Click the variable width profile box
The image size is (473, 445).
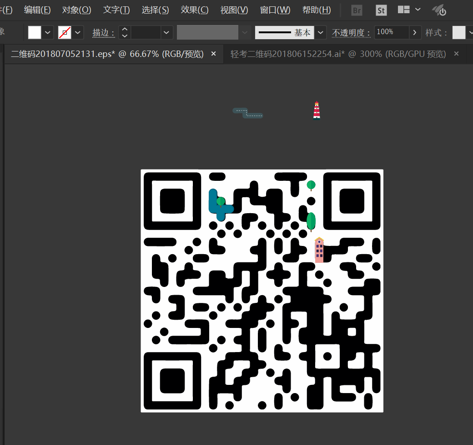[207, 32]
